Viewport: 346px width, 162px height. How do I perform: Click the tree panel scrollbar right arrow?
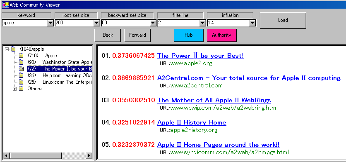pyautogui.click(x=89, y=156)
